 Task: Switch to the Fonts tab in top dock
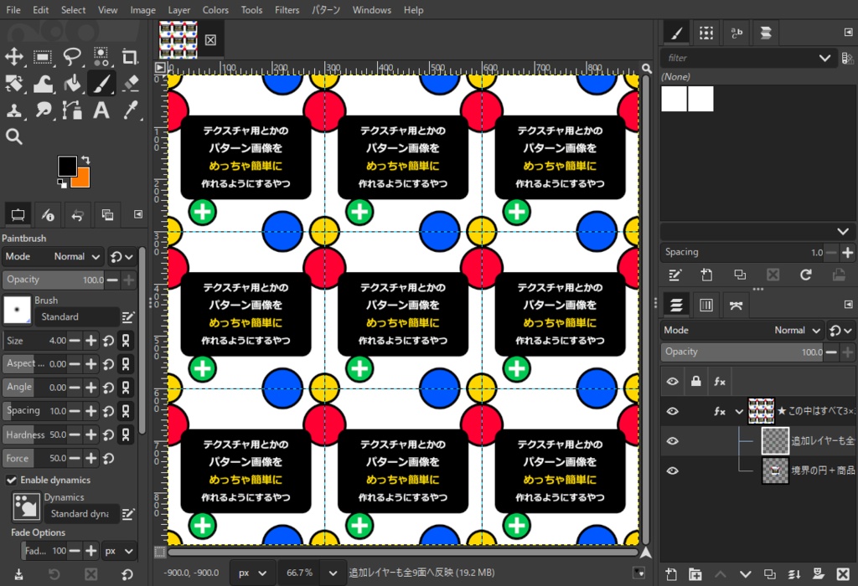point(737,33)
